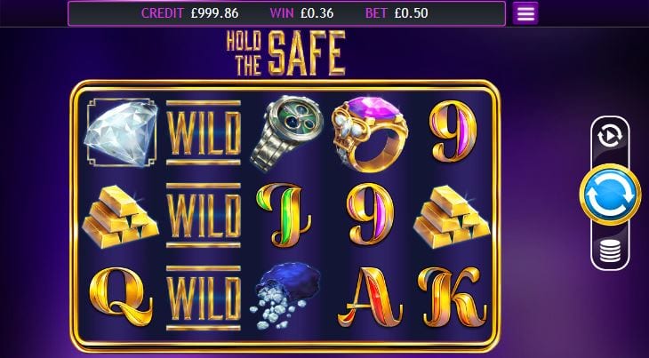Open the purple hamburger menu
649x358 pixels.
pos(525,13)
